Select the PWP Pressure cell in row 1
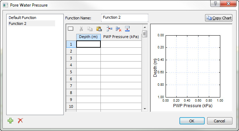The width and height of the screenshot is (239, 131). click(121, 44)
